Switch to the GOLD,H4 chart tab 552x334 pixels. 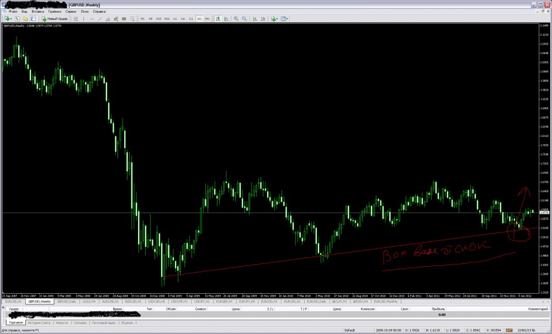(x=88, y=302)
